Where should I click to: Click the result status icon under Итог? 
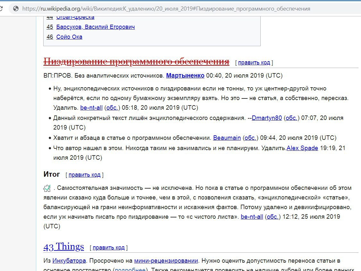[47, 188]
